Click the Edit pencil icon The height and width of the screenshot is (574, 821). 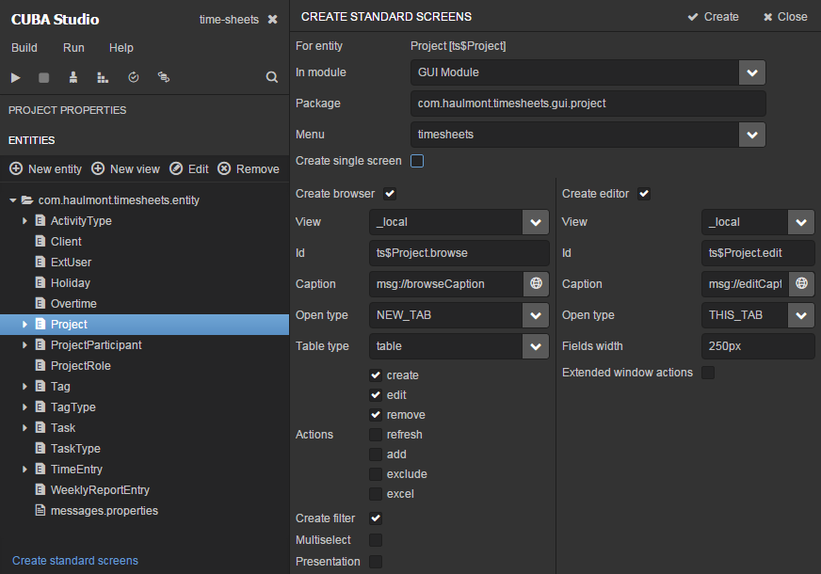point(176,168)
